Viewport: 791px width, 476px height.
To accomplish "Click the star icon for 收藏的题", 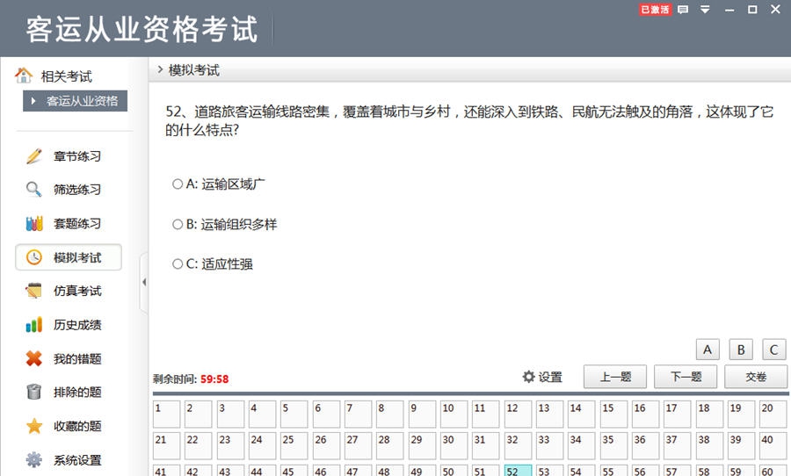I will tap(34, 426).
